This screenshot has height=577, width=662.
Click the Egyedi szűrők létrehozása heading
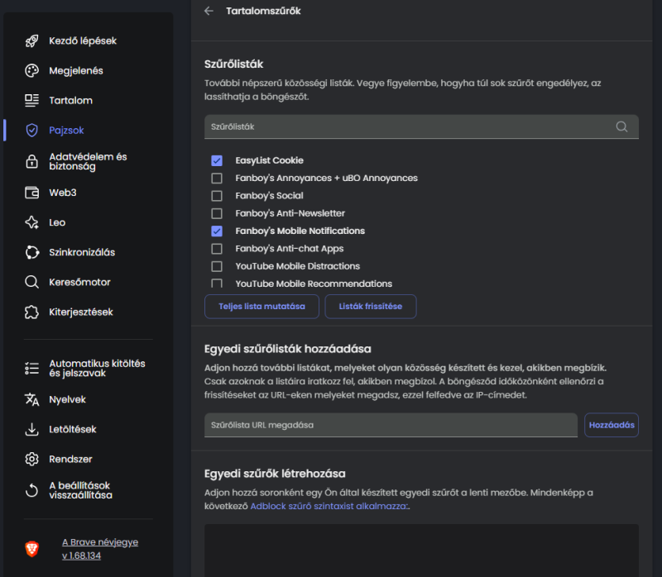pos(275,474)
